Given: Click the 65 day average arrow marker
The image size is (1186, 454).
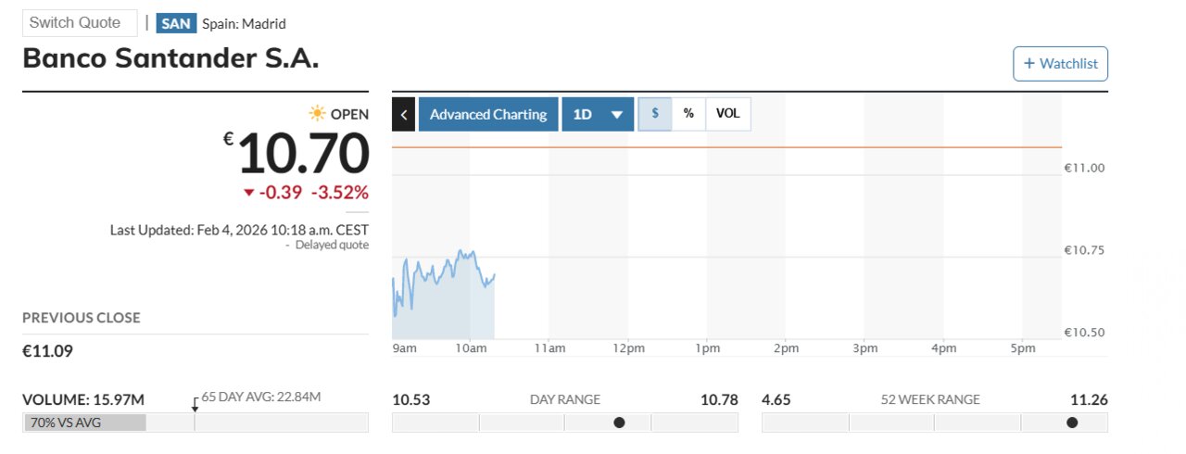Looking at the screenshot, I should click(195, 405).
